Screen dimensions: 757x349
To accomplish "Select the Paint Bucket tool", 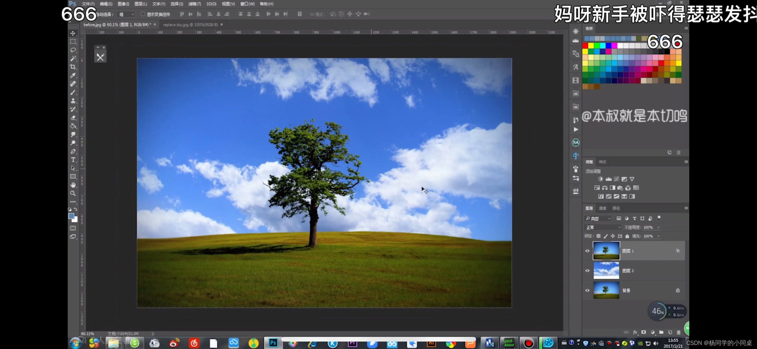I will click(x=73, y=126).
